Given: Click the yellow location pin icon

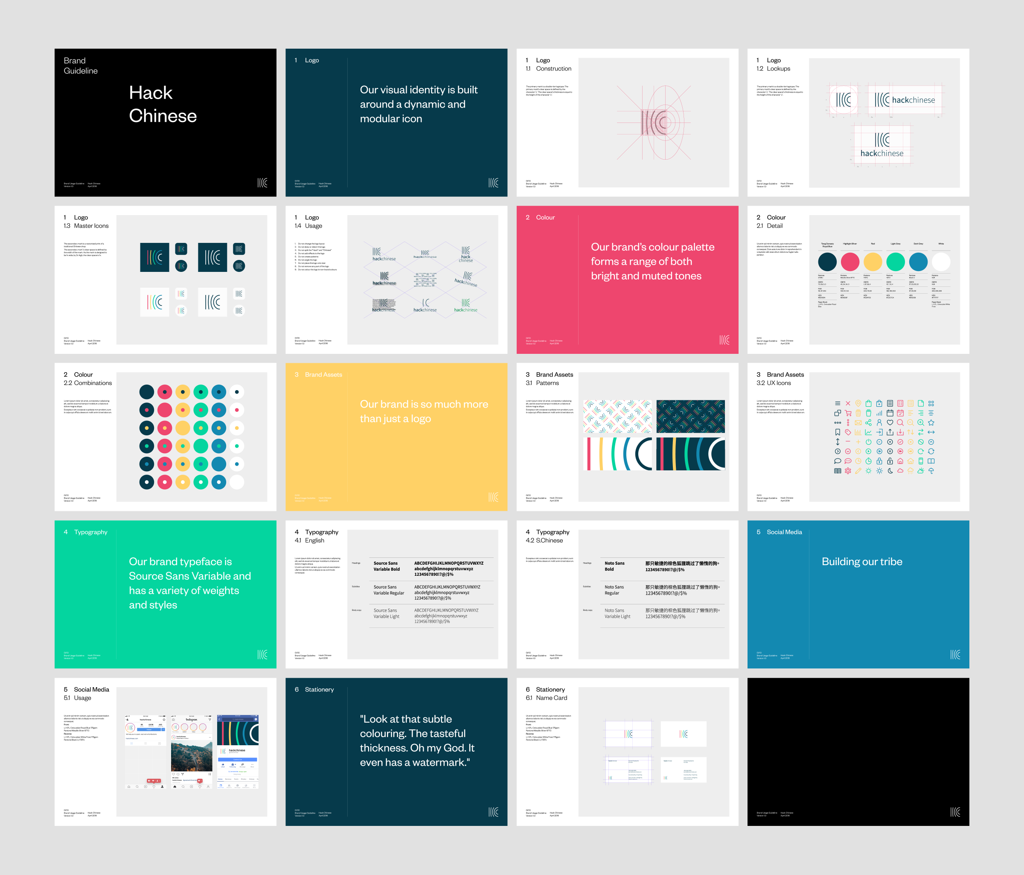Looking at the screenshot, I should [x=858, y=403].
